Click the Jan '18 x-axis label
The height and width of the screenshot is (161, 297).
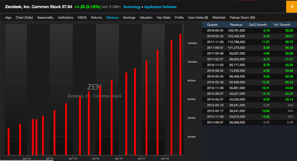pos(165,159)
